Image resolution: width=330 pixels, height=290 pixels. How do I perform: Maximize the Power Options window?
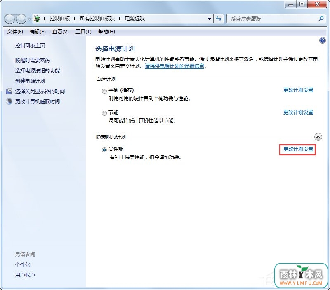coord(302,4)
